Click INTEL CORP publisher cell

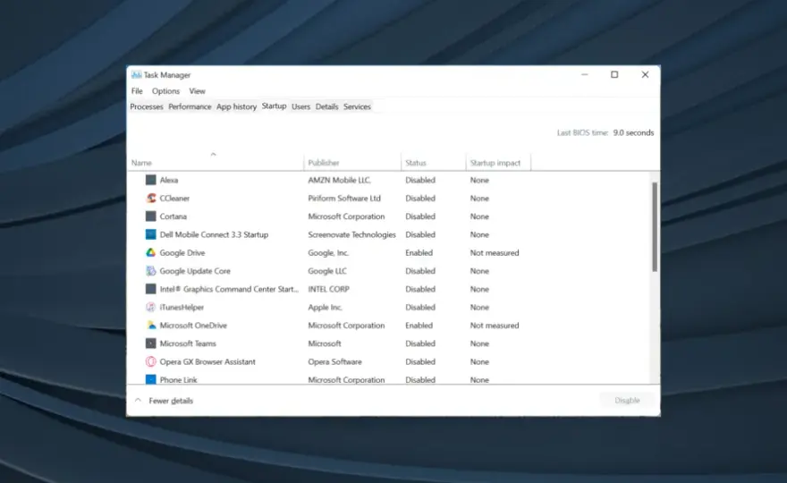329,289
